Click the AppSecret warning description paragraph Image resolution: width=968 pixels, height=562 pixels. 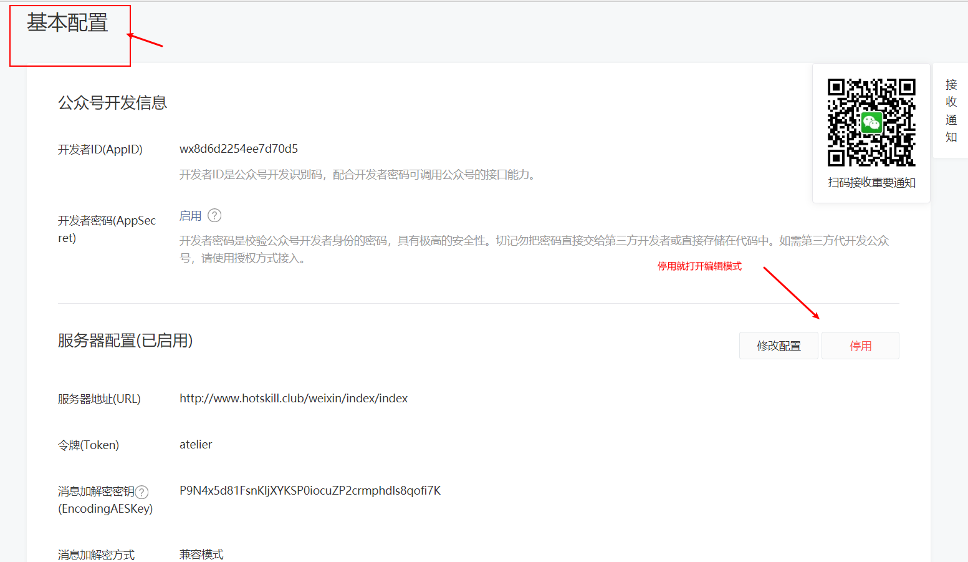(x=534, y=249)
